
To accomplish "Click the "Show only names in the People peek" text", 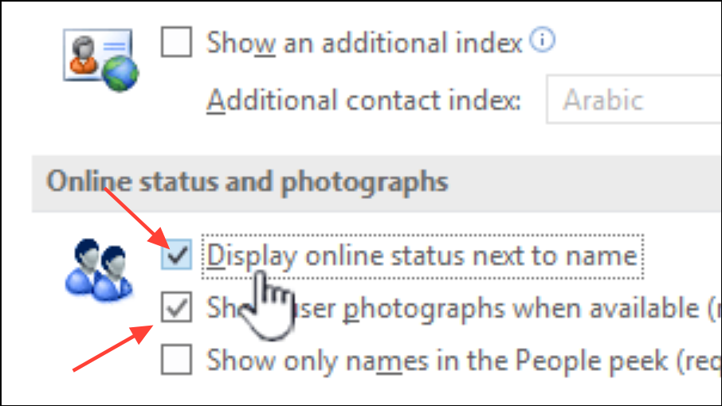I will [437, 361].
